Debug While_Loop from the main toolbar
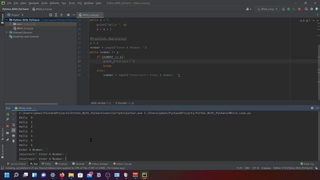Viewport: 320px width, 180px height. pos(288,9)
